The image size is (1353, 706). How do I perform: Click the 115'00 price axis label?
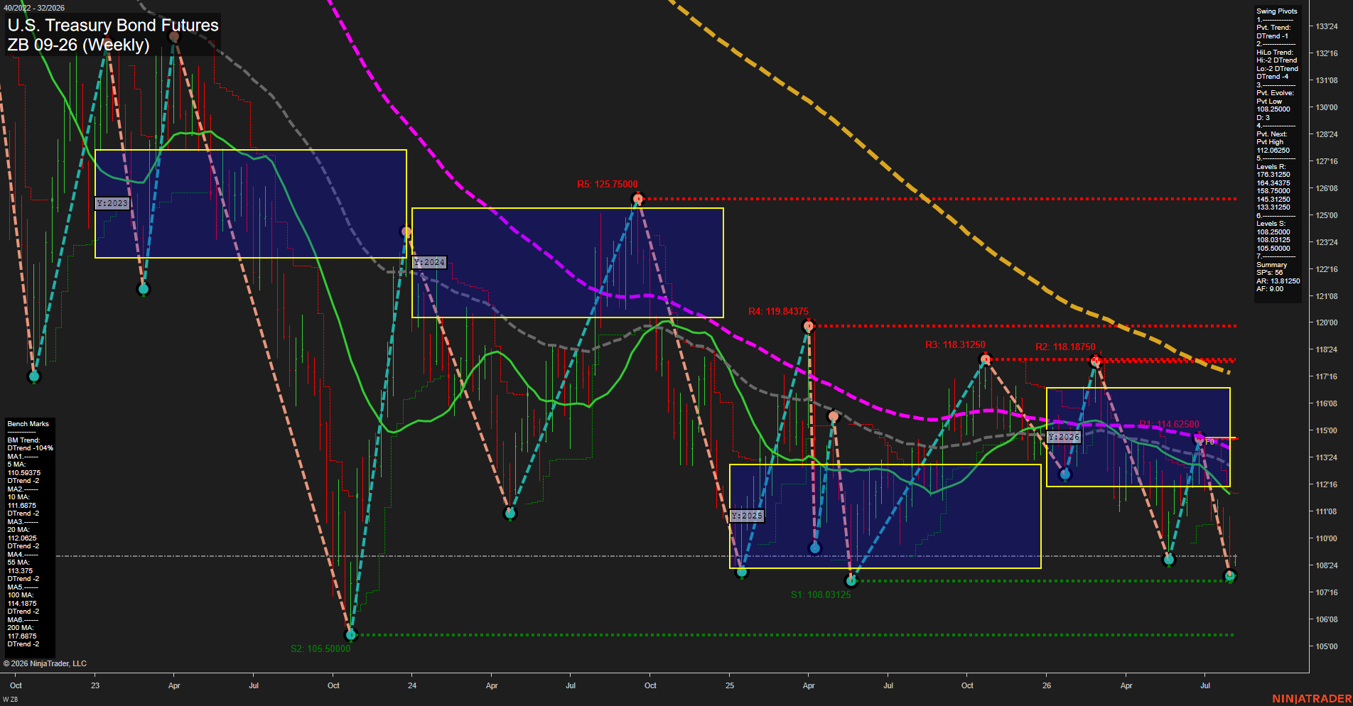tap(1327, 430)
